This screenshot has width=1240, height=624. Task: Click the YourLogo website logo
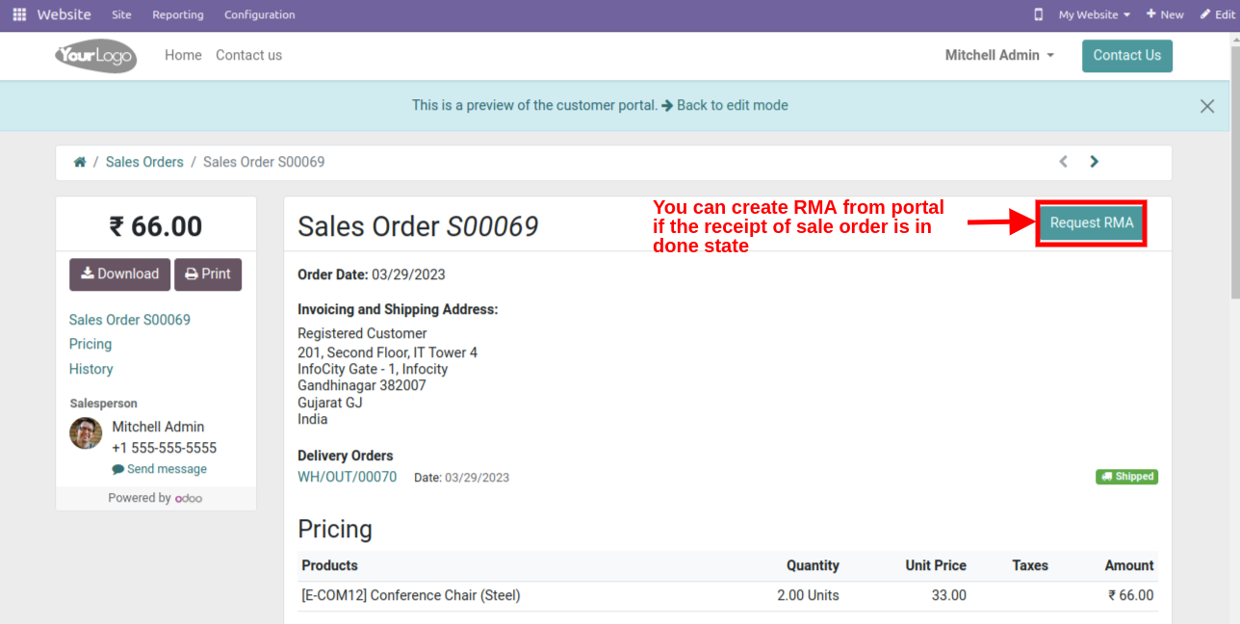click(95, 56)
